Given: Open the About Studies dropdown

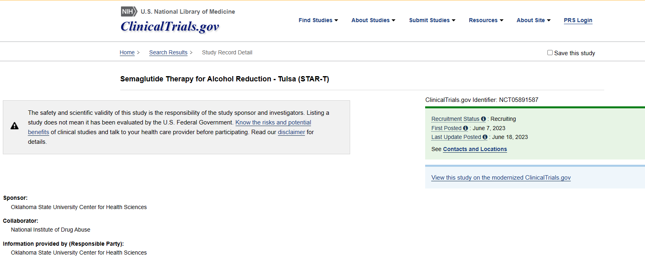Looking at the screenshot, I should [x=373, y=20].
